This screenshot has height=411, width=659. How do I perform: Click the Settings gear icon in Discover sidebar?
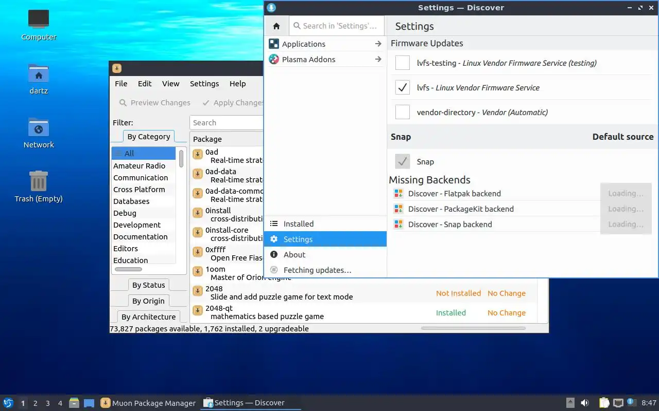pos(274,239)
